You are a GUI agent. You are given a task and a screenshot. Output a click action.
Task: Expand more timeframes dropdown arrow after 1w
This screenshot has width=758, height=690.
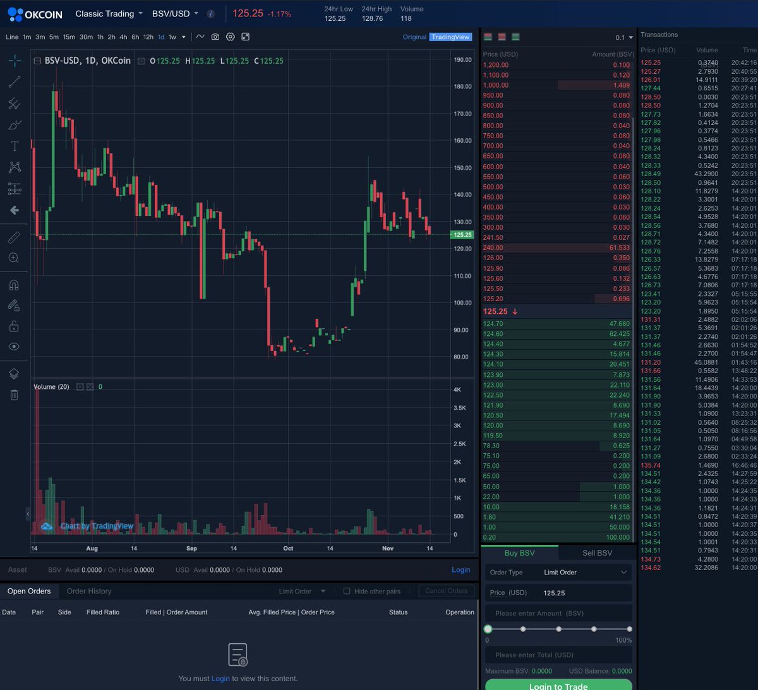(x=184, y=37)
